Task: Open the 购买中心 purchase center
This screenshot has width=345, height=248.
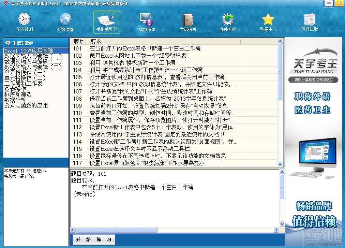Action: pyautogui.click(x=269, y=20)
